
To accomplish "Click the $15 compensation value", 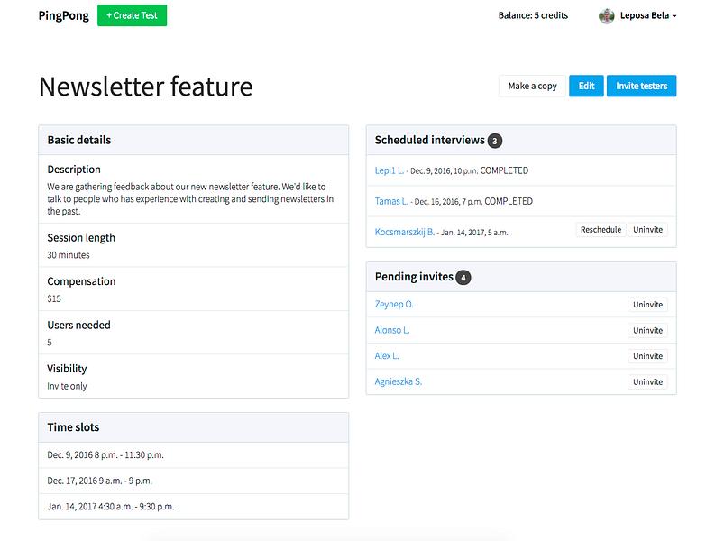I will coord(54,298).
